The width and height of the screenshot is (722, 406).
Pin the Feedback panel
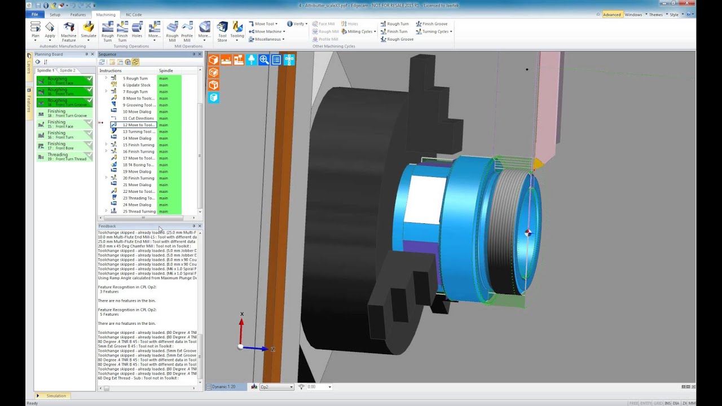click(x=193, y=226)
